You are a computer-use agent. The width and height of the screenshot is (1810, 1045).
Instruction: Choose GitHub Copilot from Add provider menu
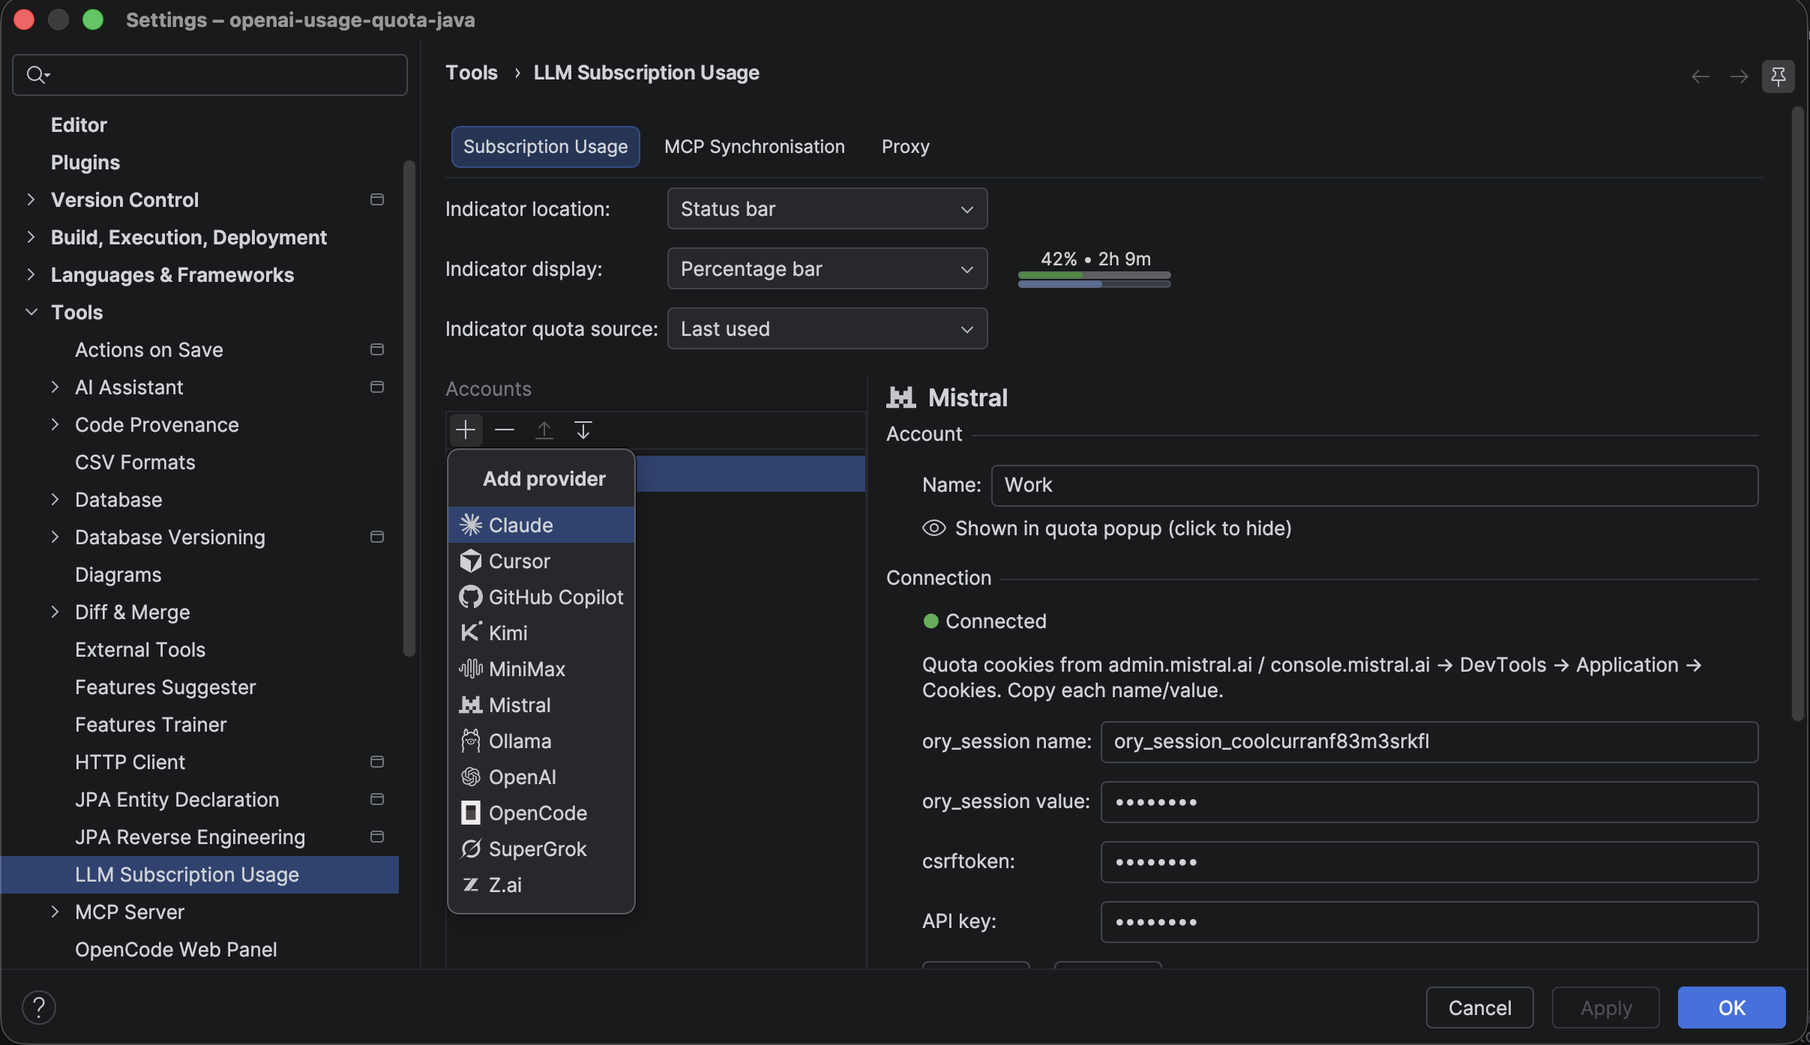tap(541, 597)
